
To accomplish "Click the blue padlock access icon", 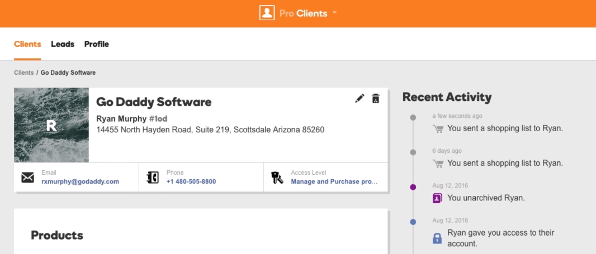I will pyautogui.click(x=437, y=238).
